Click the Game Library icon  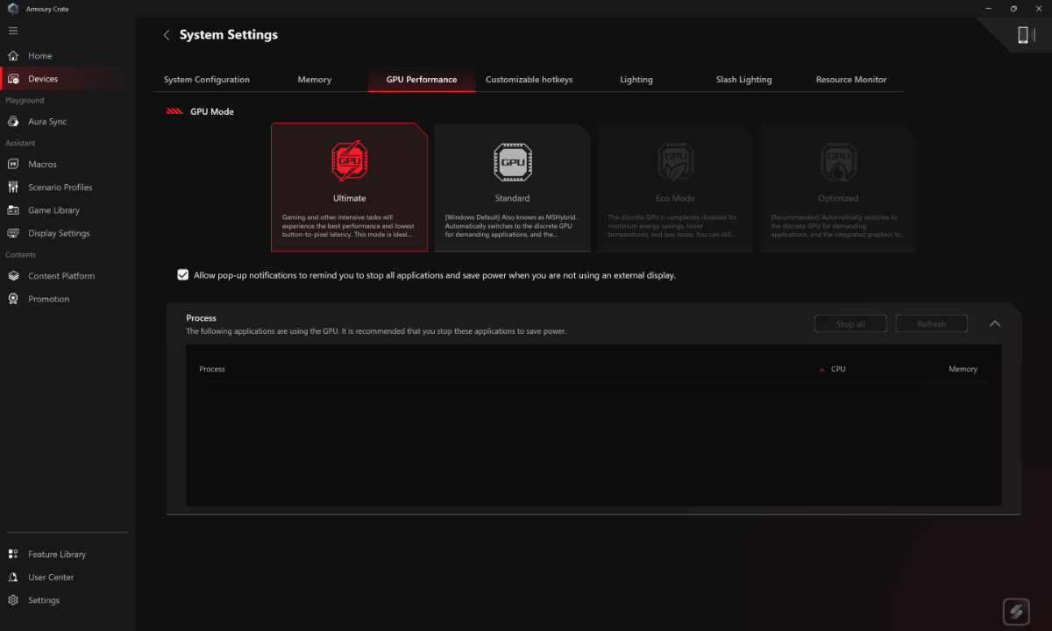(13, 210)
